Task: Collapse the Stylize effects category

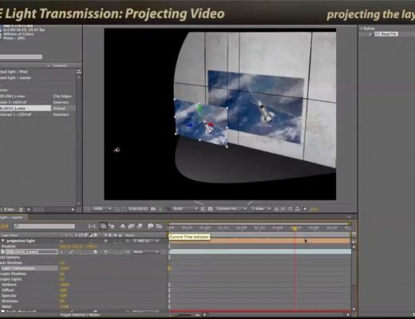Action: [x=362, y=28]
